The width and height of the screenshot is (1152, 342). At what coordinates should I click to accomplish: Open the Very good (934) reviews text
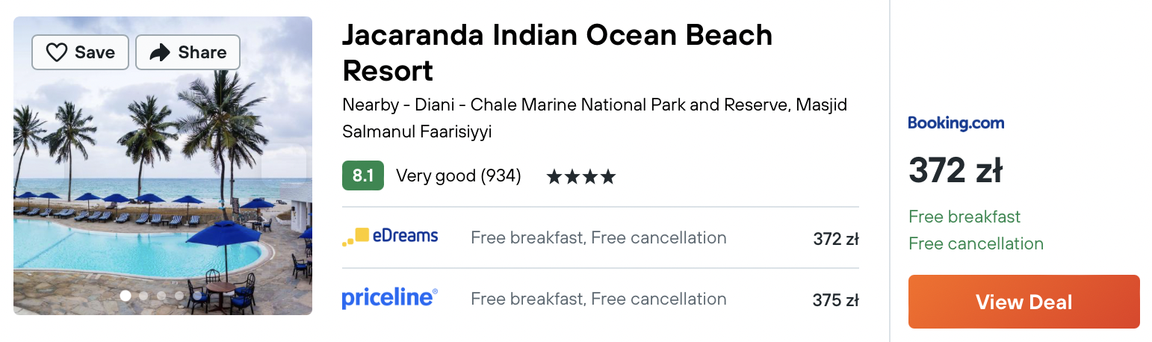(x=459, y=176)
